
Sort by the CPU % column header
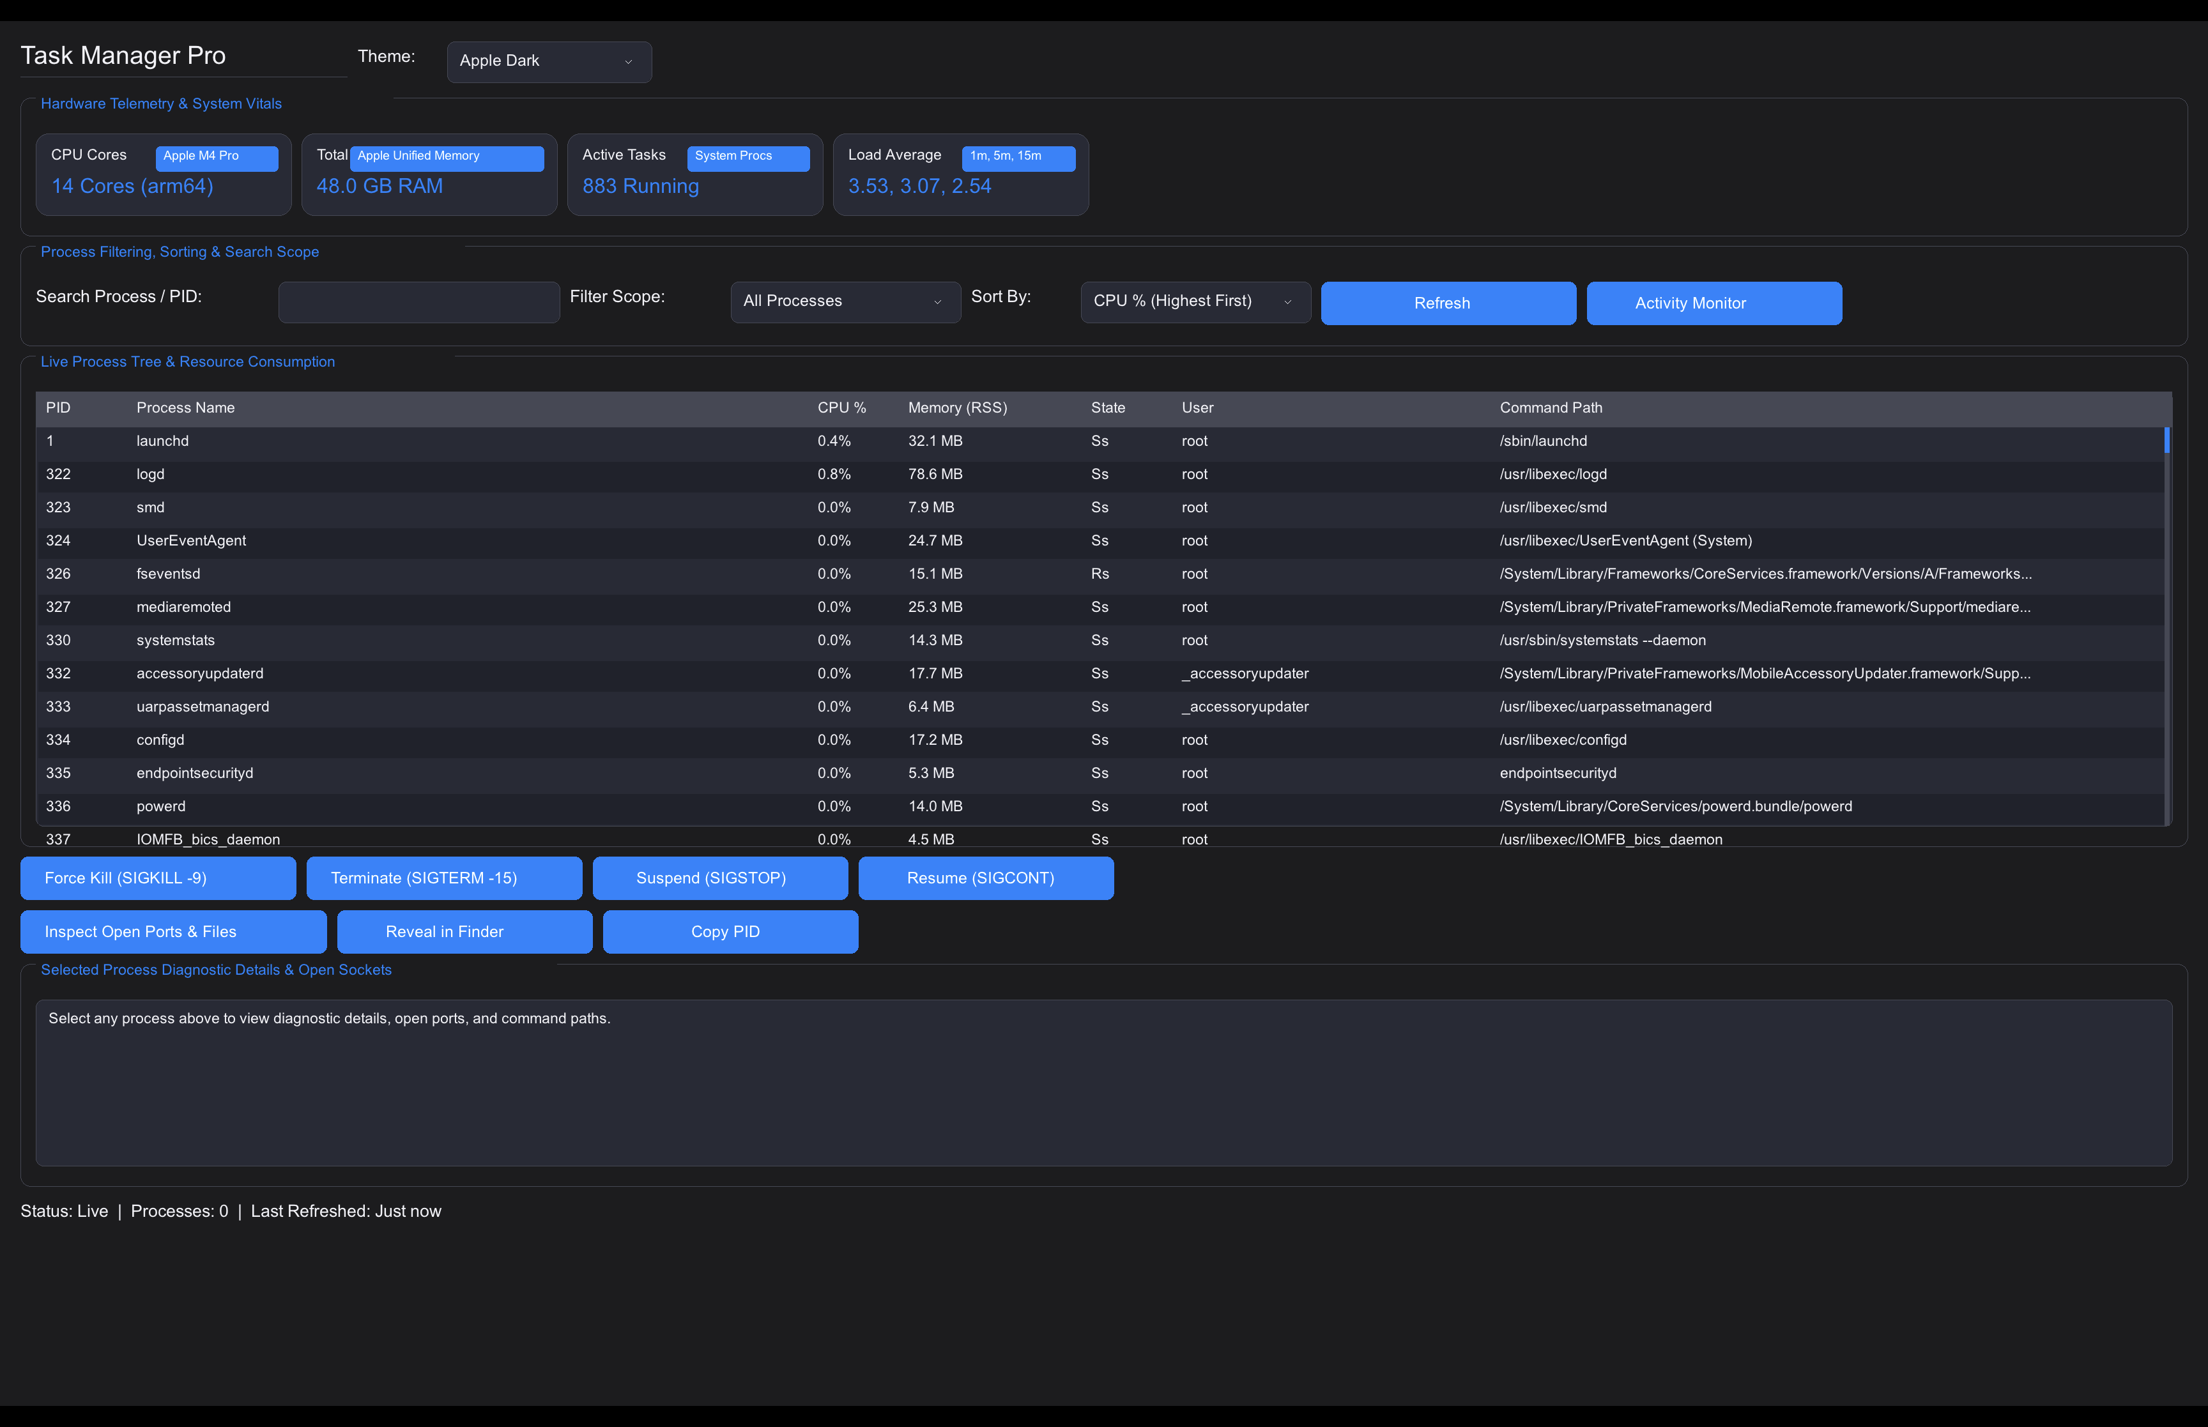coord(841,408)
